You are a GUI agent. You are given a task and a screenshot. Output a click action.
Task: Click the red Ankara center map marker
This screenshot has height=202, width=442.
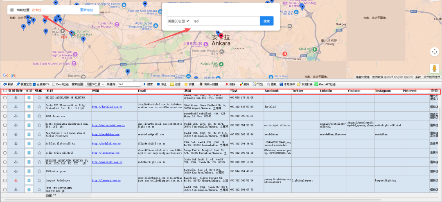pyautogui.click(x=221, y=36)
